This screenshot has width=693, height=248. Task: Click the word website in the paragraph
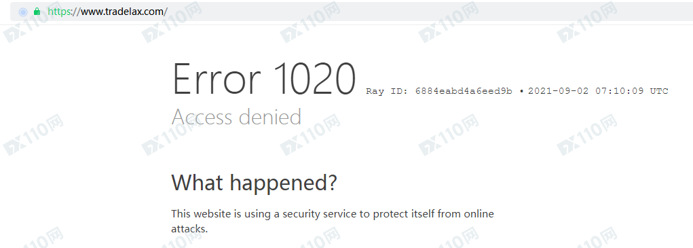point(211,215)
